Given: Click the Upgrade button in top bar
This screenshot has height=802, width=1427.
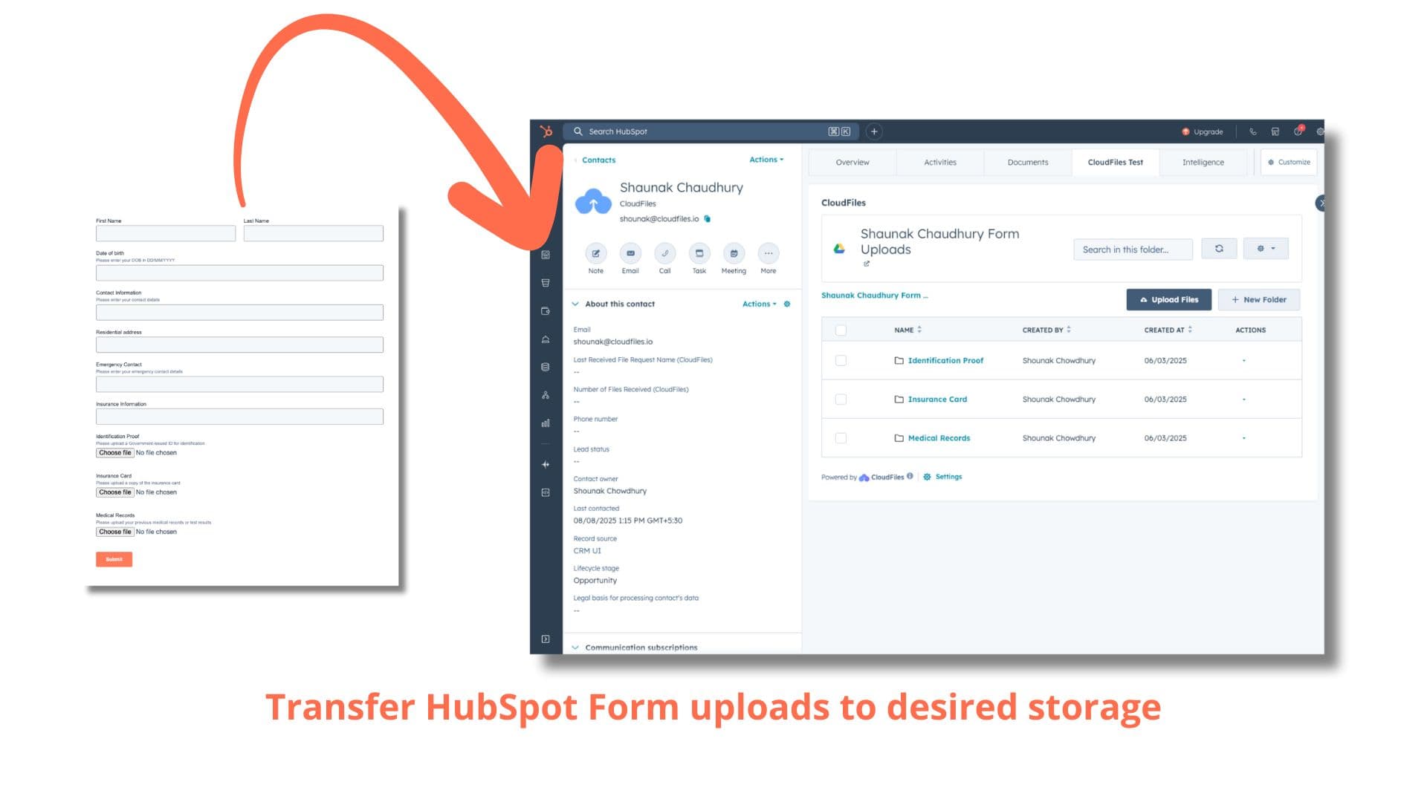Looking at the screenshot, I should (x=1203, y=131).
